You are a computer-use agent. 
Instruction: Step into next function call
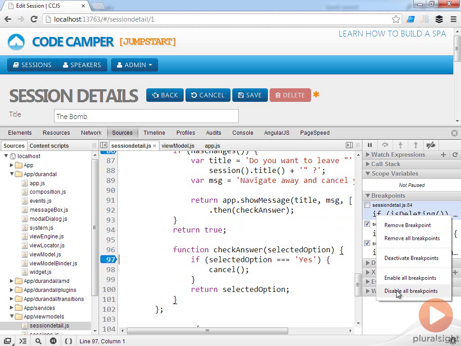coord(400,145)
